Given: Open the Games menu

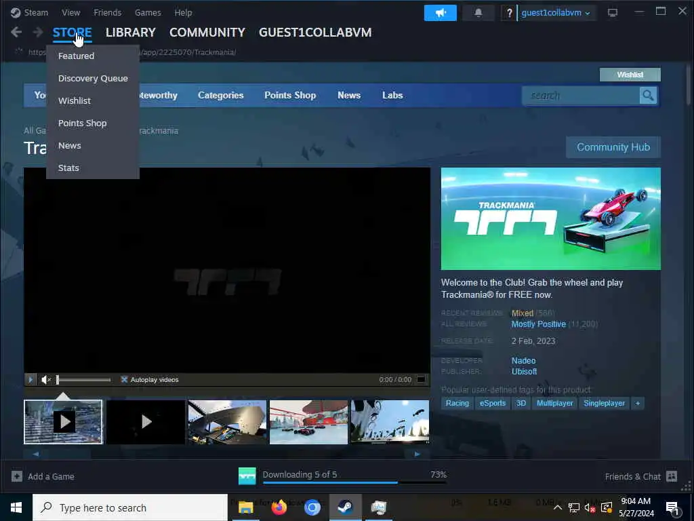Looking at the screenshot, I should click(x=148, y=12).
